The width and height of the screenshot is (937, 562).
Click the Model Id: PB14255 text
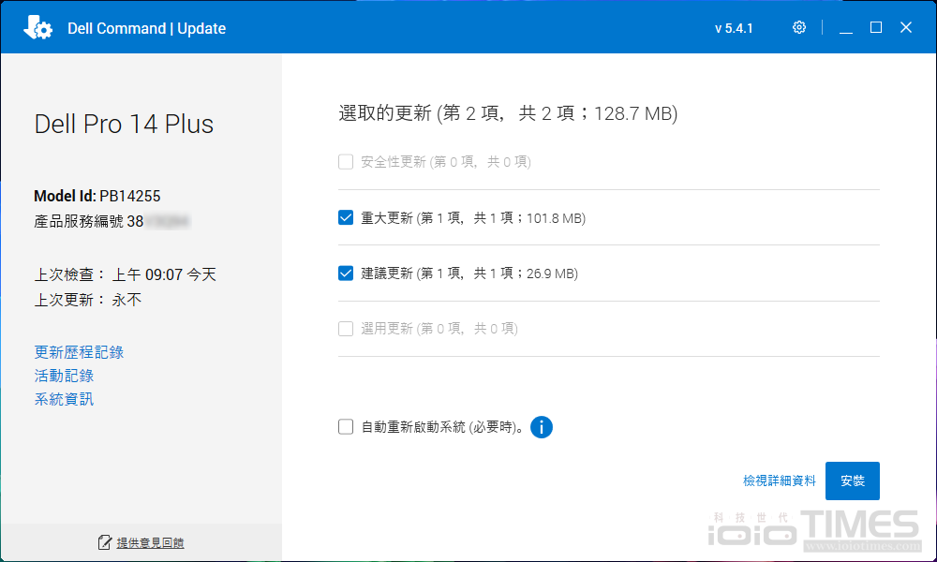pos(97,196)
